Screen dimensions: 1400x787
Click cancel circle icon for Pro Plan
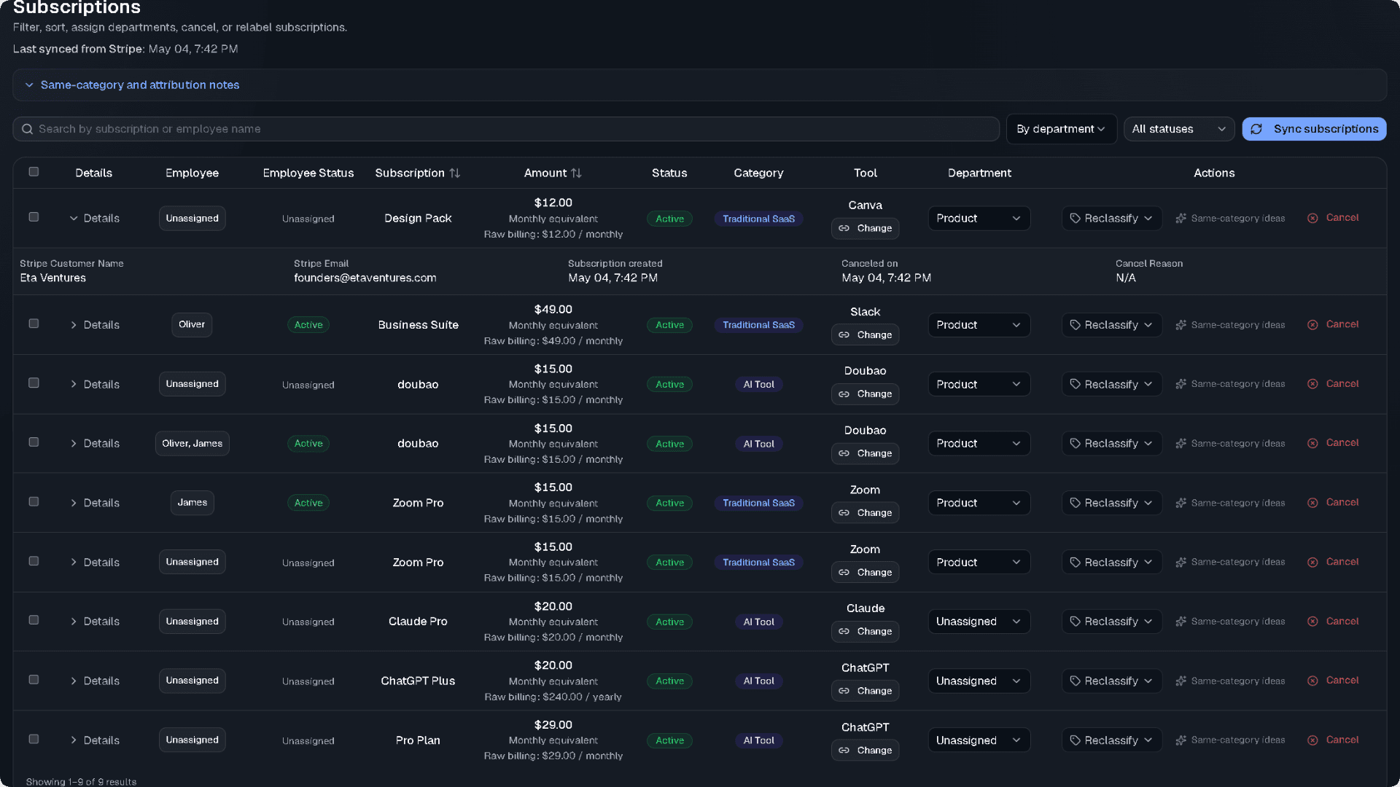click(1312, 740)
